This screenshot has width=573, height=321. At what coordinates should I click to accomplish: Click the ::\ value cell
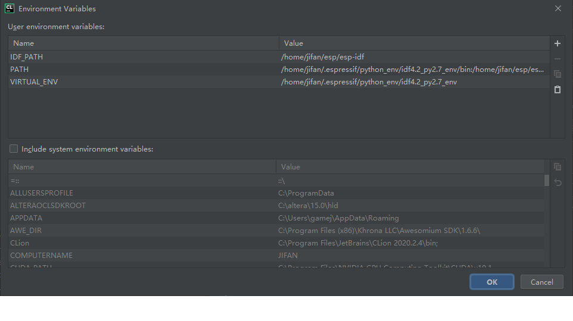281,181
